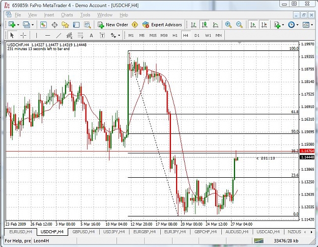Open the Window menu

click(x=105, y=15)
